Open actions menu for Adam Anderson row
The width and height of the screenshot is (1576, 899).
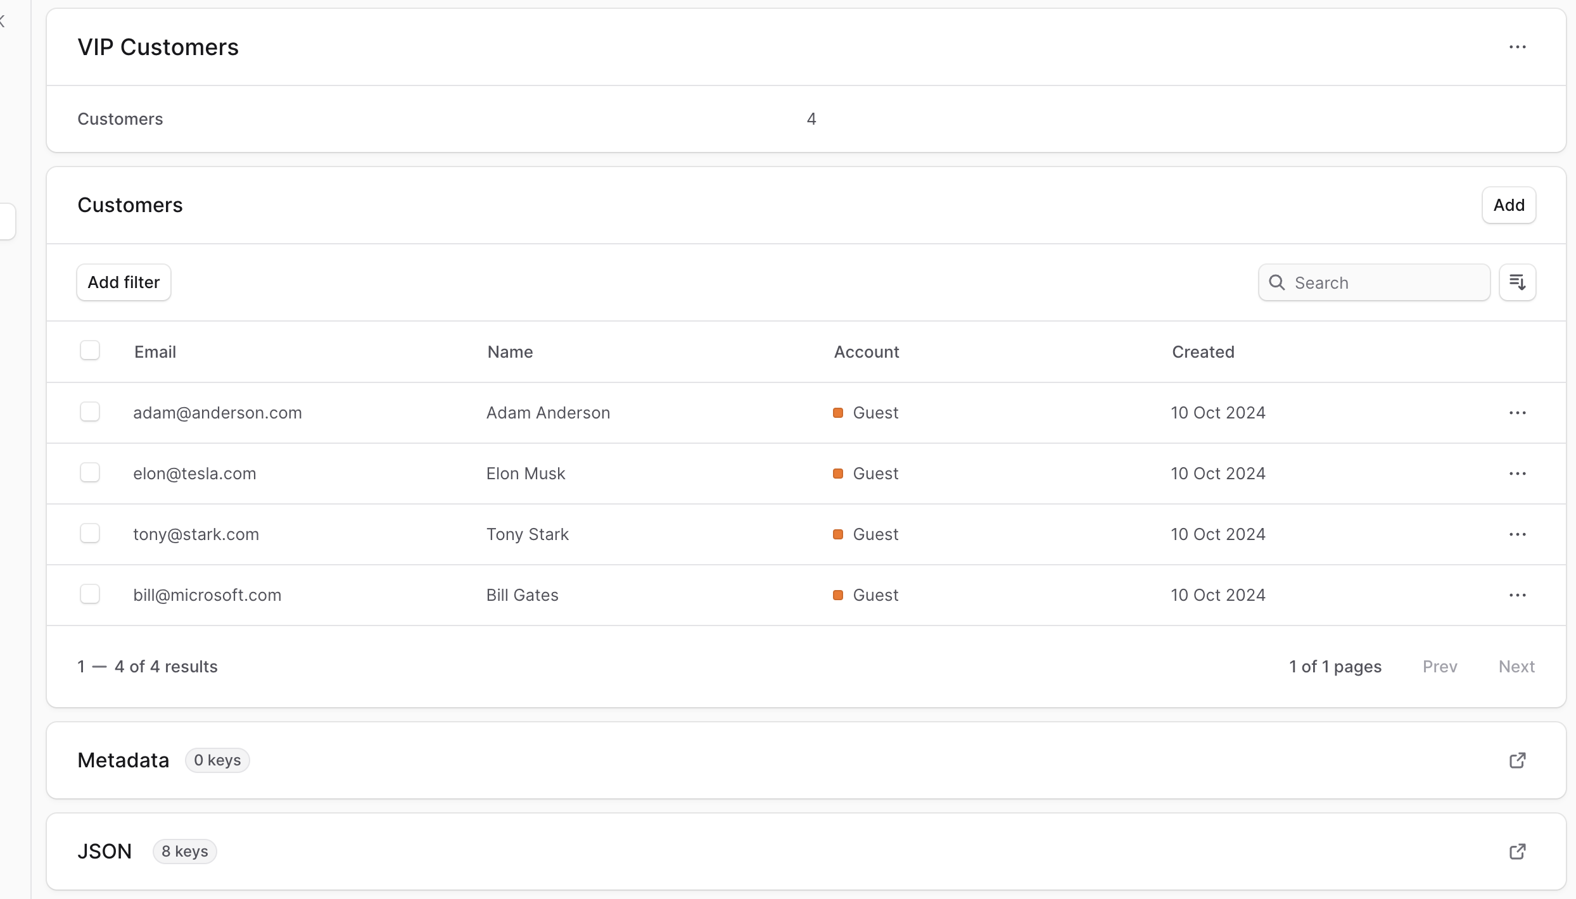click(1517, 413)
